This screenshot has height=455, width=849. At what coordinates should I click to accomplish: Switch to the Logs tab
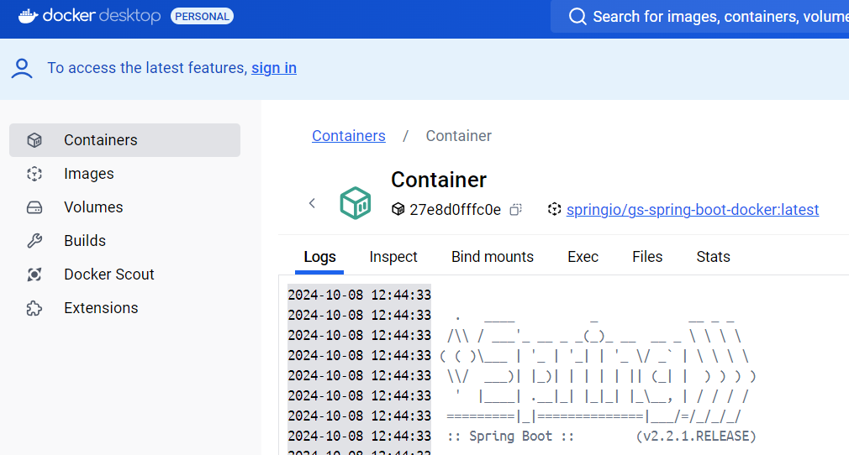pos(319,257)
